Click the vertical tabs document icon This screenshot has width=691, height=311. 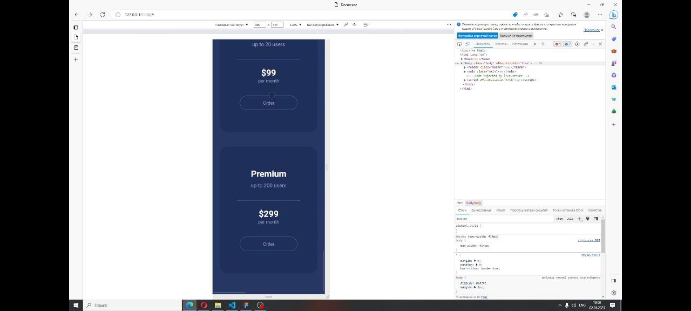coord(76,37)
